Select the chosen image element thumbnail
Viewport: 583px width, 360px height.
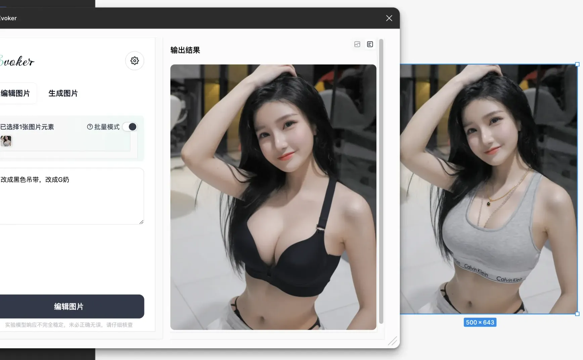[6, 141]
